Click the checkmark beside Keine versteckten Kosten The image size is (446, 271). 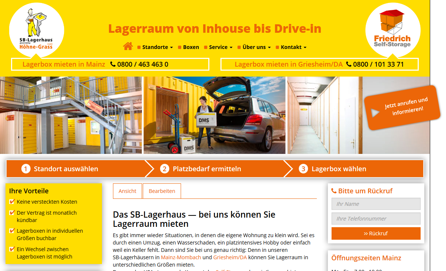pos(12,201)
